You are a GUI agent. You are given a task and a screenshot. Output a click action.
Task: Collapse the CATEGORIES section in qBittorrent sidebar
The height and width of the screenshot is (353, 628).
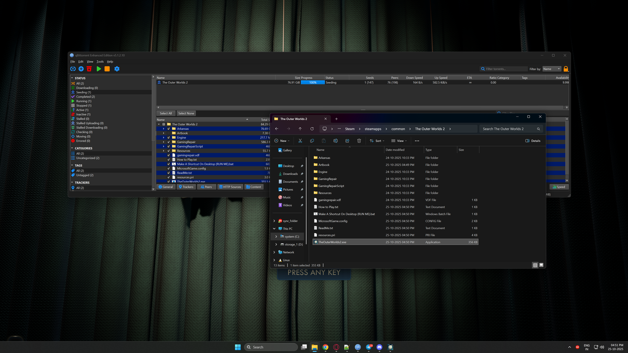(72, 148)
